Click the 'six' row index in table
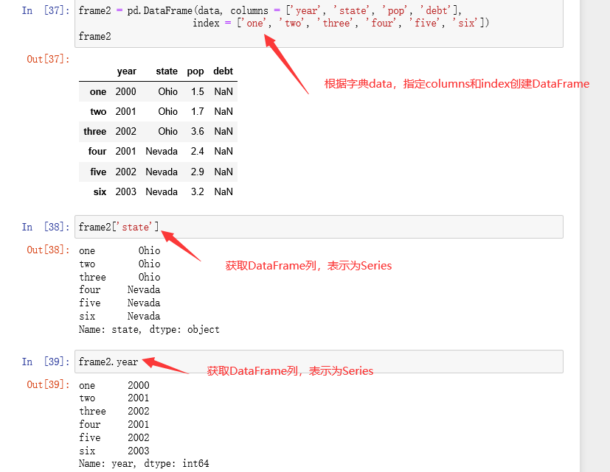 click(x=100, y=191)
